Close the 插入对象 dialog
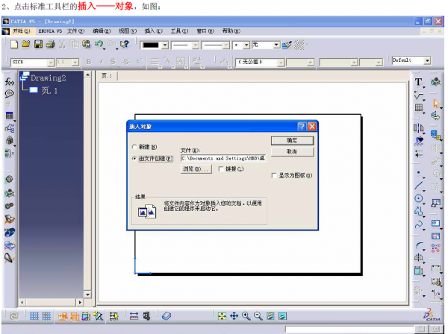The width and height of the screenshot is (448, 334). point(312,126)
